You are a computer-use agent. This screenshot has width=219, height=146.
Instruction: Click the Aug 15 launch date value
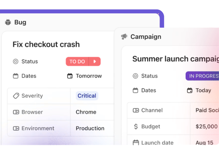point(204,143)
